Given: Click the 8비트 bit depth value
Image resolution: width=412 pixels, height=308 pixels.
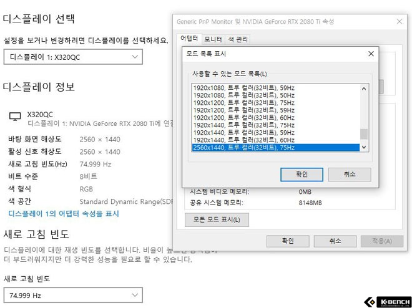Looking at the screenshot, I should coord(88,176).
